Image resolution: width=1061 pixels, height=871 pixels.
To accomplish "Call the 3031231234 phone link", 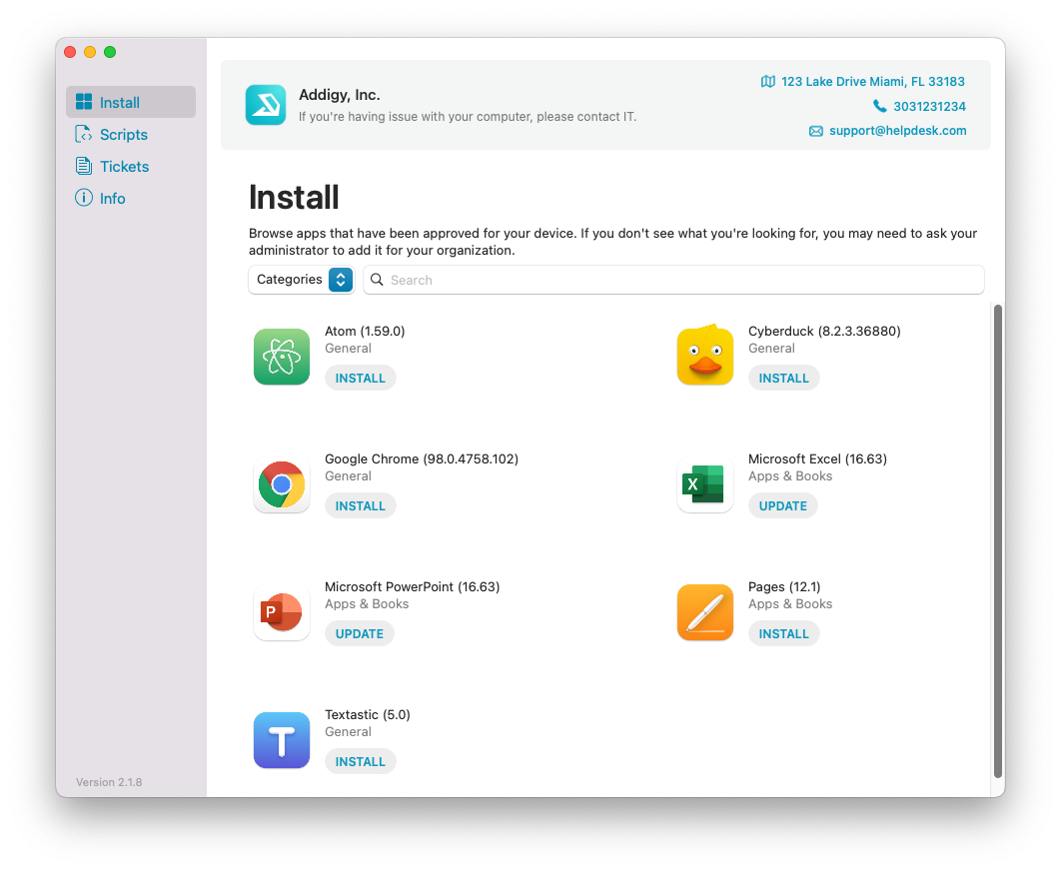I will click(x=929, y=106).
